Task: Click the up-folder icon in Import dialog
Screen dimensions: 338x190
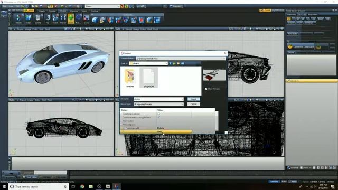Action: 174,63
